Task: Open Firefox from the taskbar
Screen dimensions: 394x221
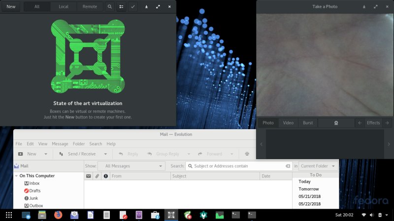Action: pyautogui.click(x=58, y=215)
